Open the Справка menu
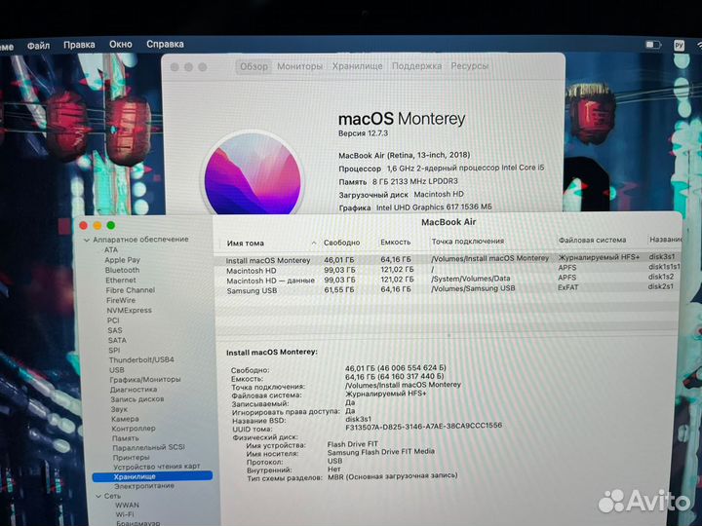Image resolution: width=702 pixels, height=526 pixels. coord(165,44)
